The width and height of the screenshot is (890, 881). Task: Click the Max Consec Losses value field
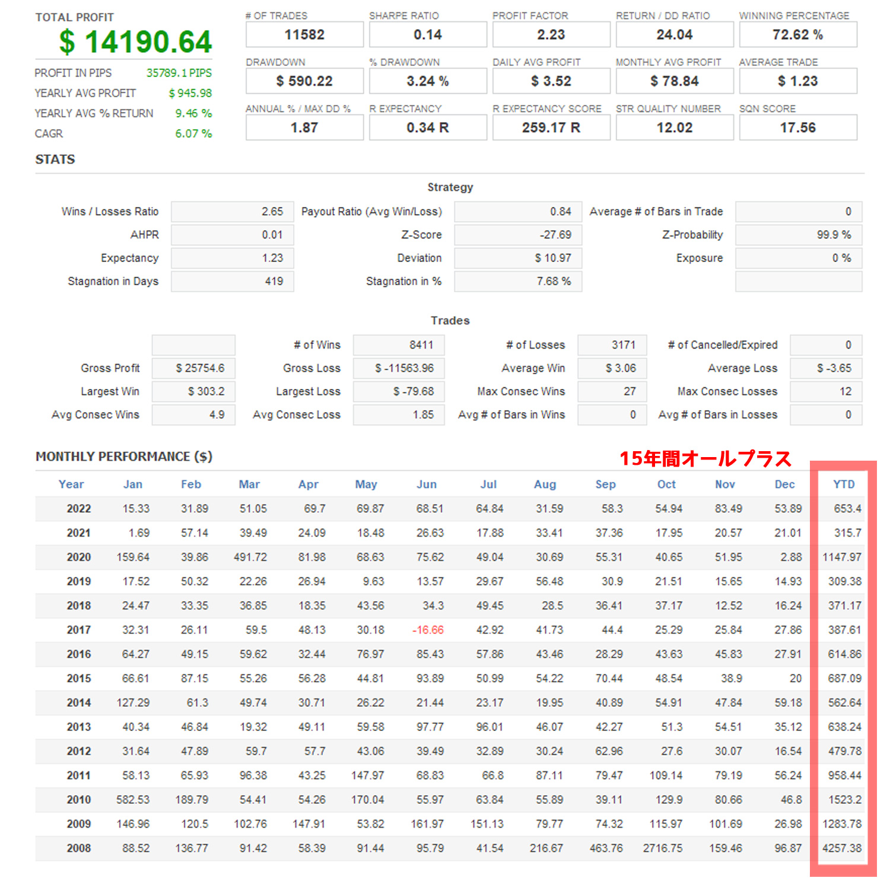tap(825, 391)
